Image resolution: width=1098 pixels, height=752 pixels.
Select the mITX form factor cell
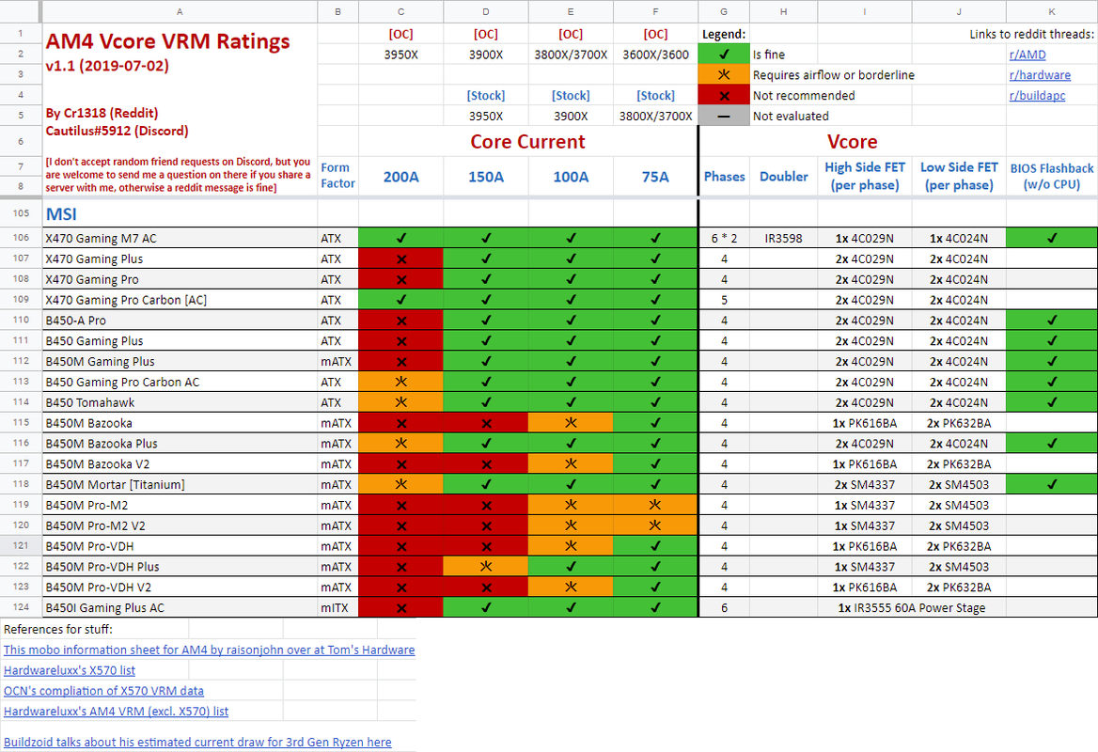[338, 607]
